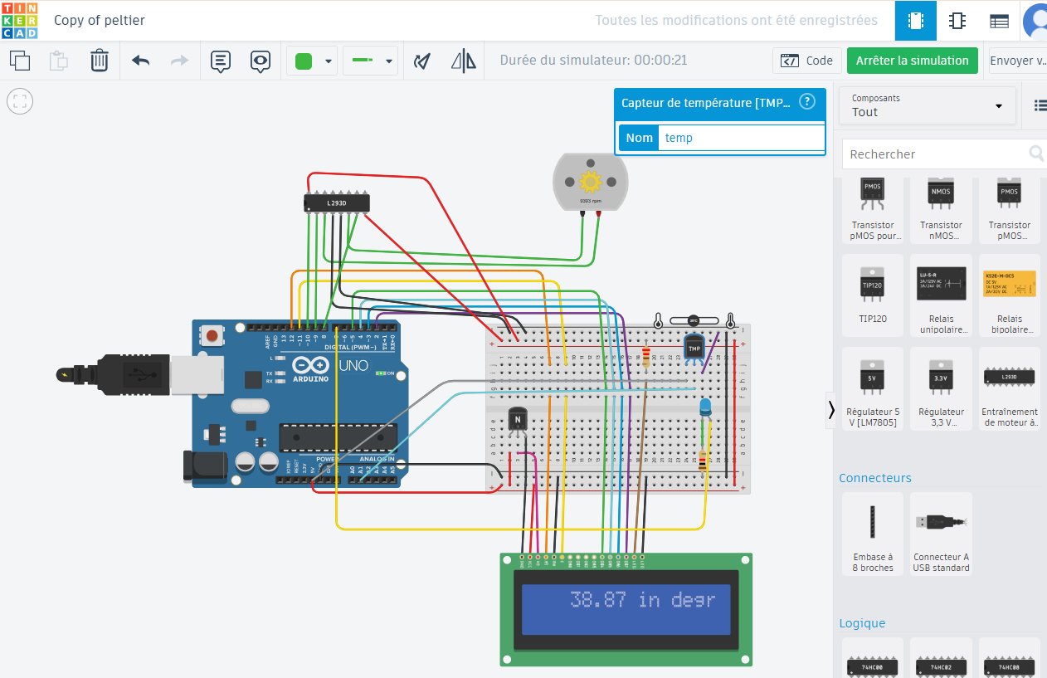Click Zoom to fit icon
This screenshot has width=1047, height=678.
point(20,102)
